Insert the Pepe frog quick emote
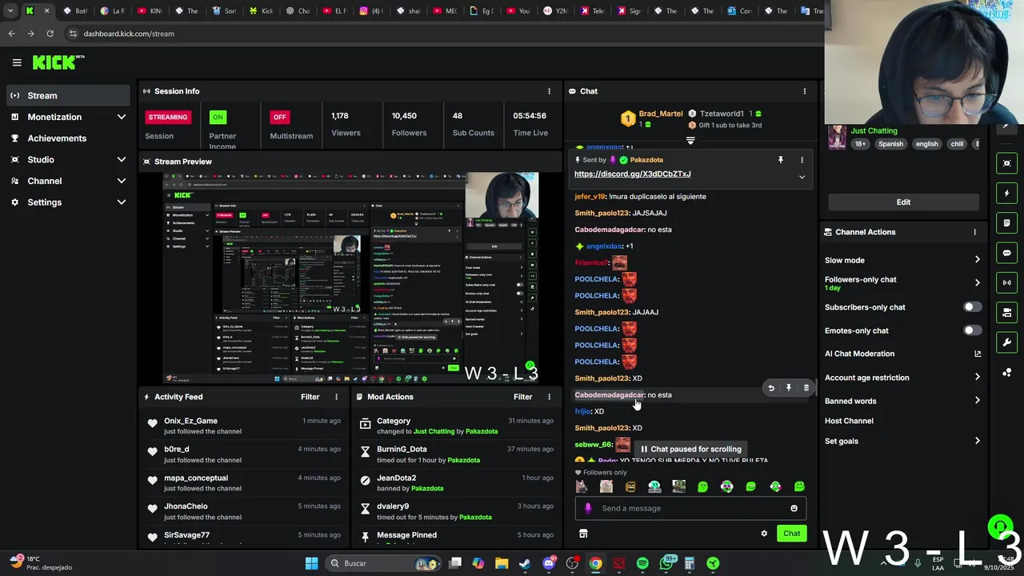 pyautogui.click(x=678, y=486)
